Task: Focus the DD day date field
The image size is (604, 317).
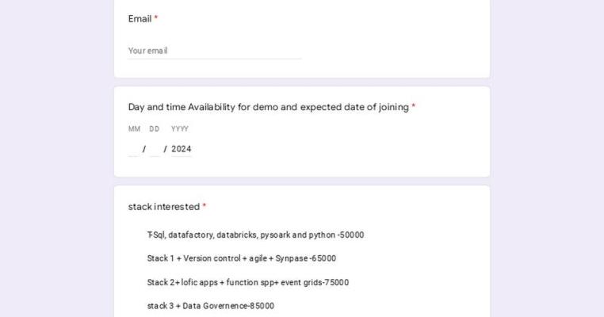Action: pyautogui.click(x=155, y=149)
